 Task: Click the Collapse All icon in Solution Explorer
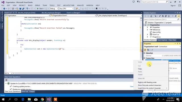click(166, 16)
